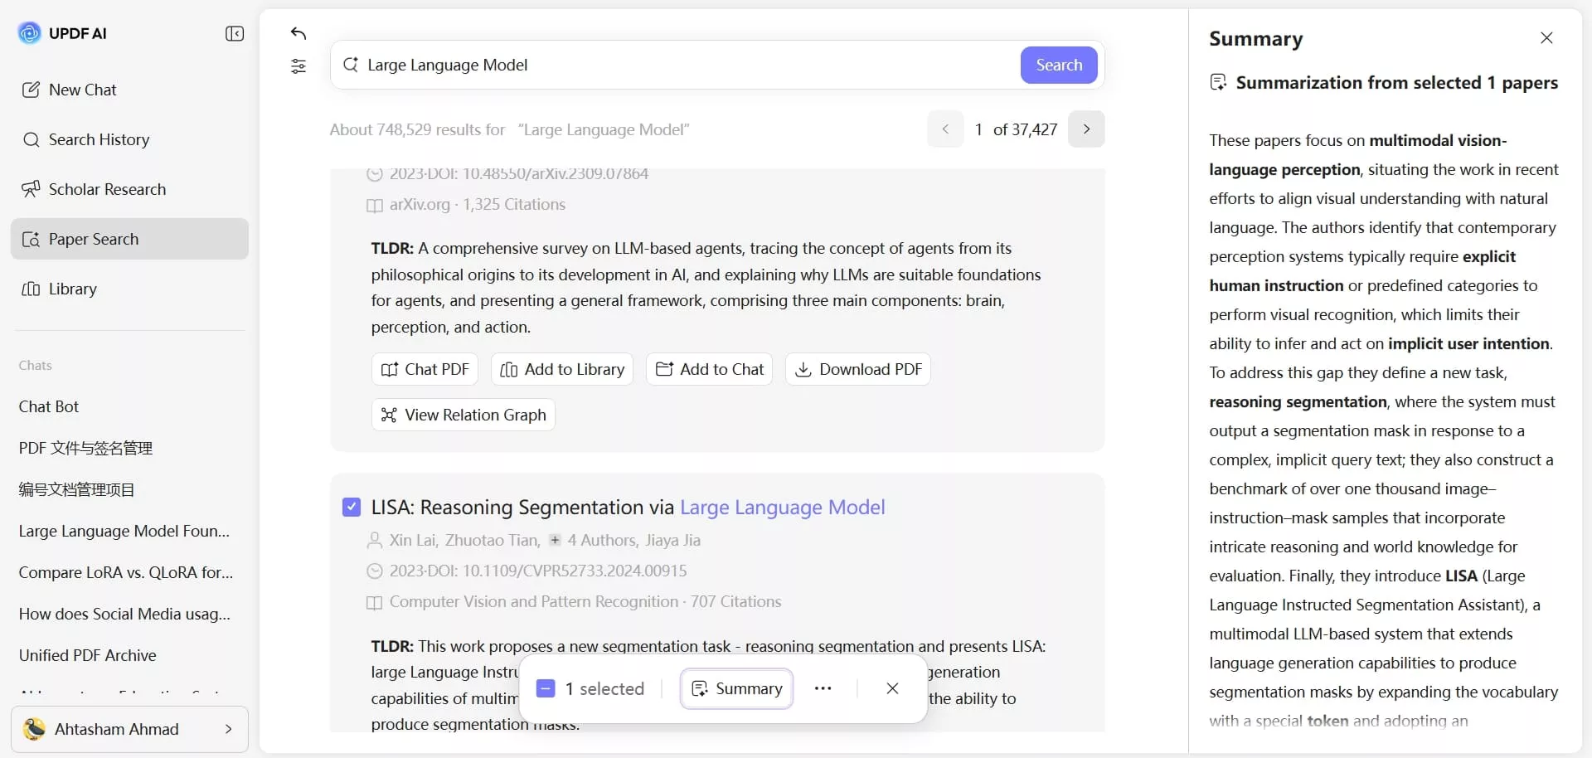Open the three-dot more options menu

coord(823,688)
